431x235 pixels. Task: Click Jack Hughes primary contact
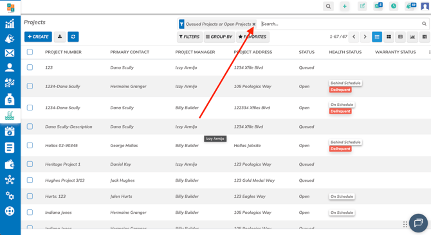[x=122, y=180]
